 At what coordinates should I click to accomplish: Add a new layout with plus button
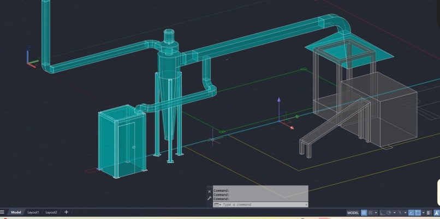coord(67,212)
